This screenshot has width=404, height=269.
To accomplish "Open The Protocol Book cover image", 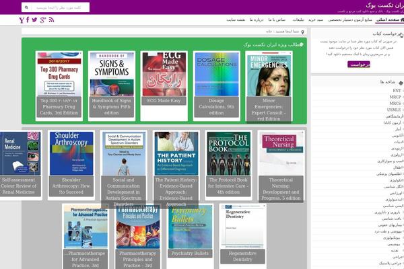I will pos(228,153).
